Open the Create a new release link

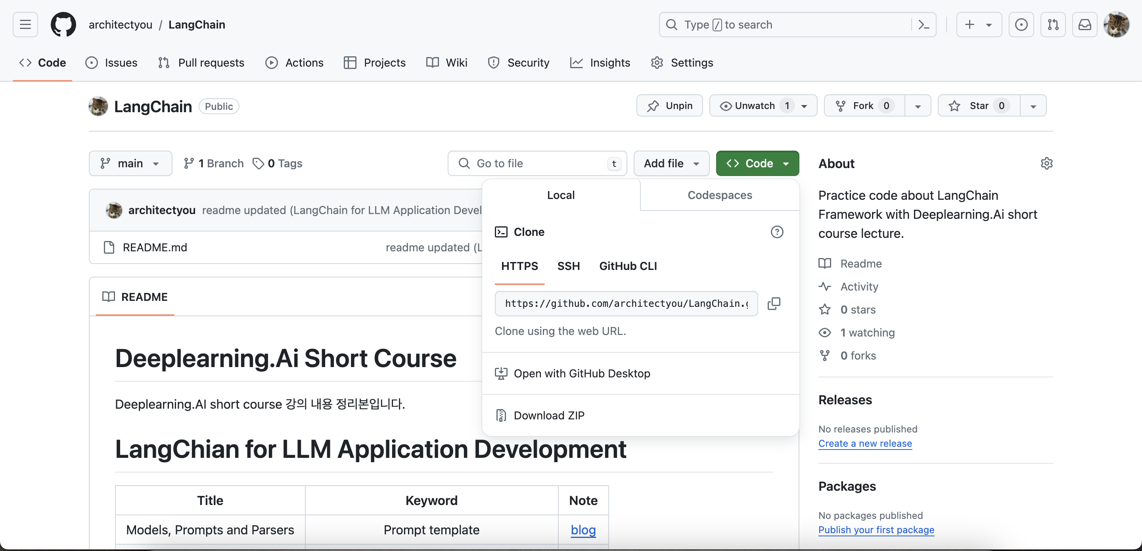(865, 444)
